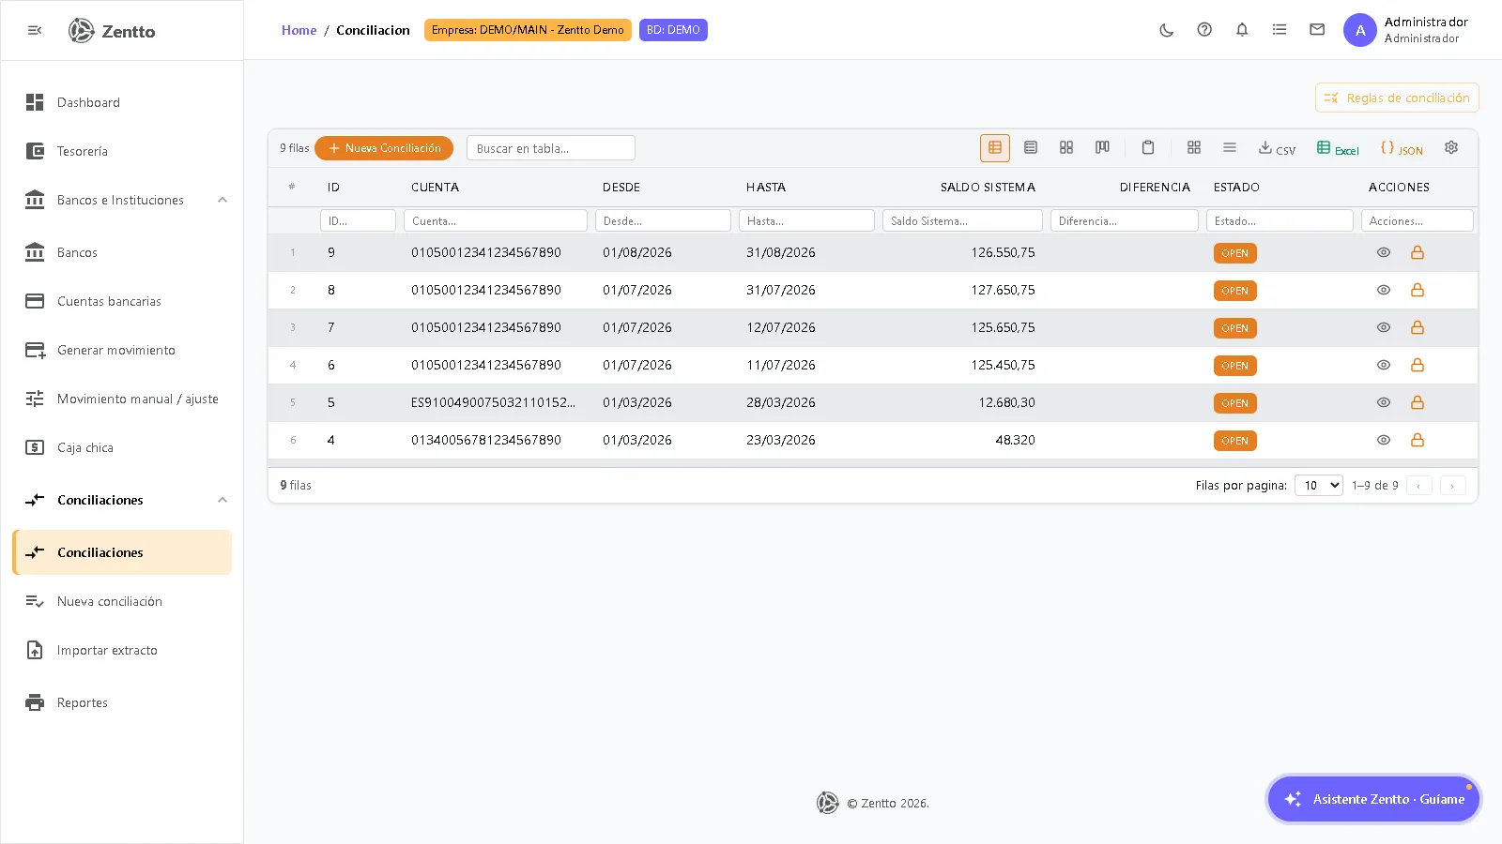The width and height of the screenshot is (1502, 844).
Task: Export the table as CSV
Action: click(x=1277, y=148)
